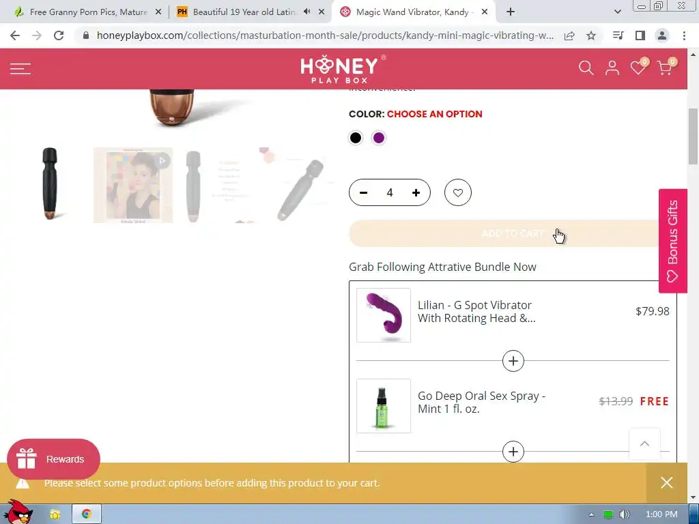This screenshot has height=524, width=699.
Task: Play the product video thumbnail
Action: (x=133, y=184)
